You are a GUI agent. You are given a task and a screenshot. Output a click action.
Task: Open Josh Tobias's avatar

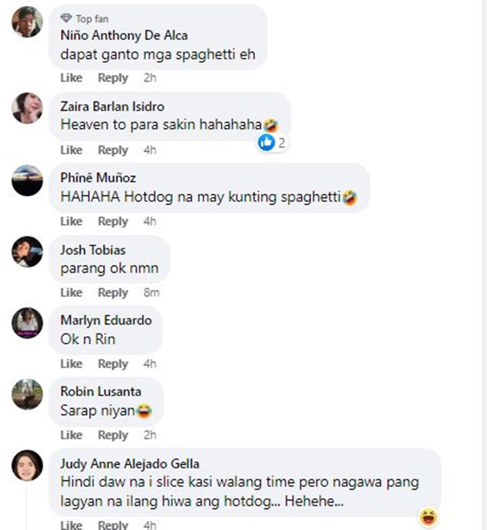[27, 252]
